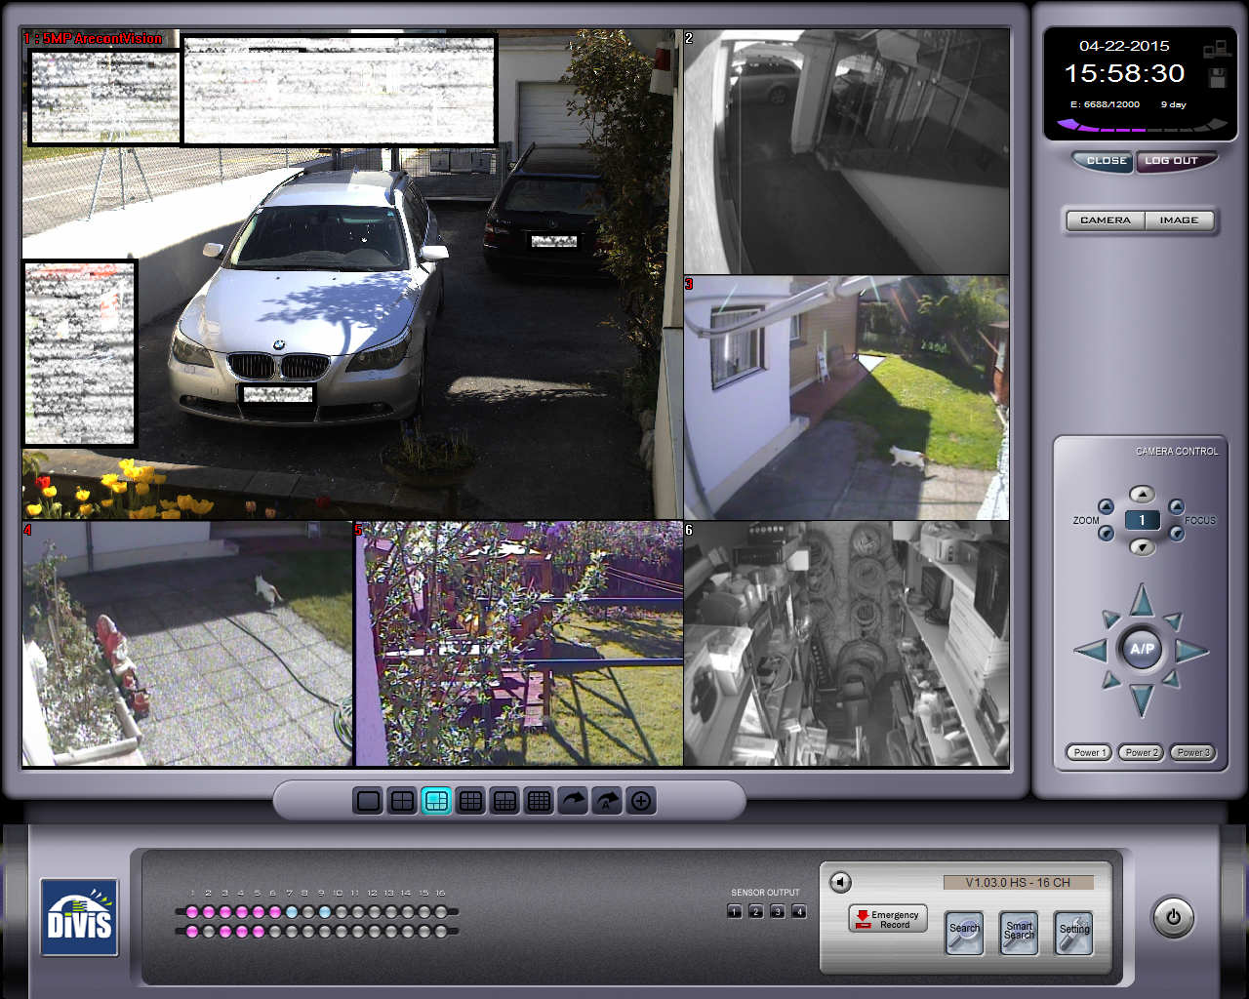Toggle sensor output 1

click(x=734, y=910)
